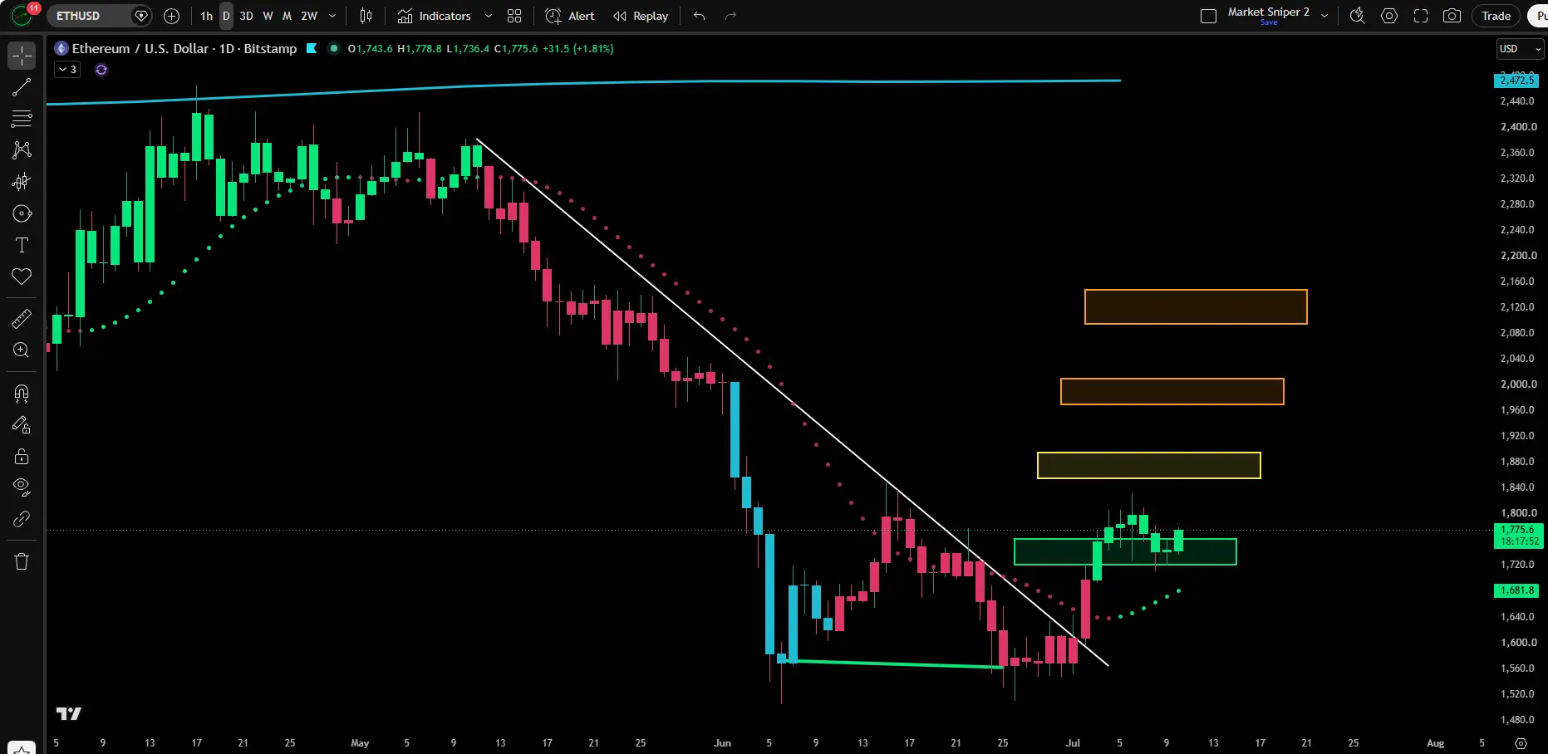Toggle lock all drawings
This screenshot has width=1548, height=754.
coord(22,456)
